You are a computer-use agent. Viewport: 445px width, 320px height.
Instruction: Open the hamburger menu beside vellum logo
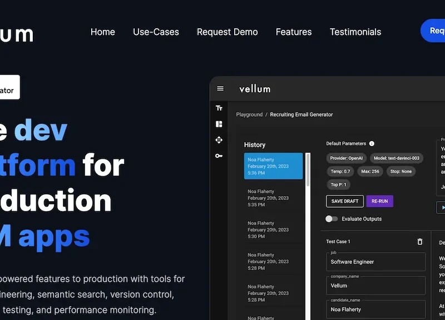tap(220, 89)
